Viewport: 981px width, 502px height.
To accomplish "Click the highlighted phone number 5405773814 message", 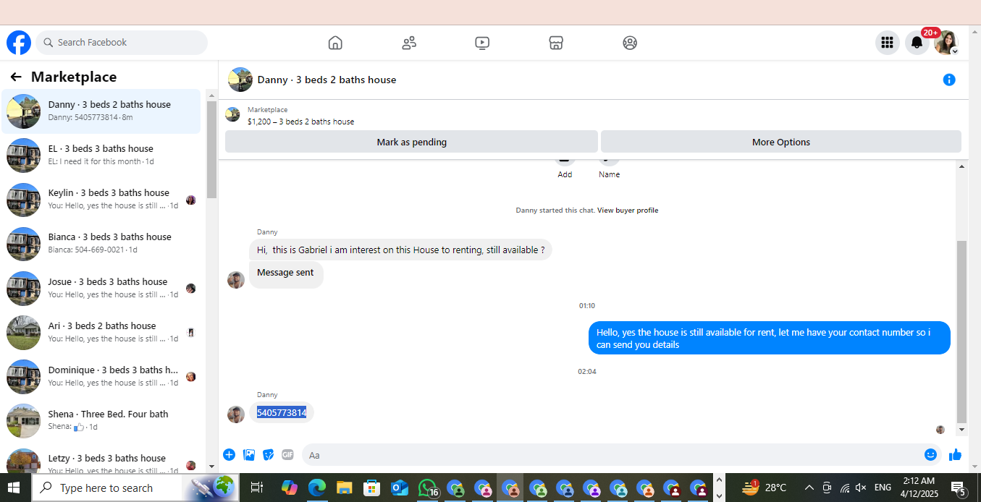I will click(282, 412).
